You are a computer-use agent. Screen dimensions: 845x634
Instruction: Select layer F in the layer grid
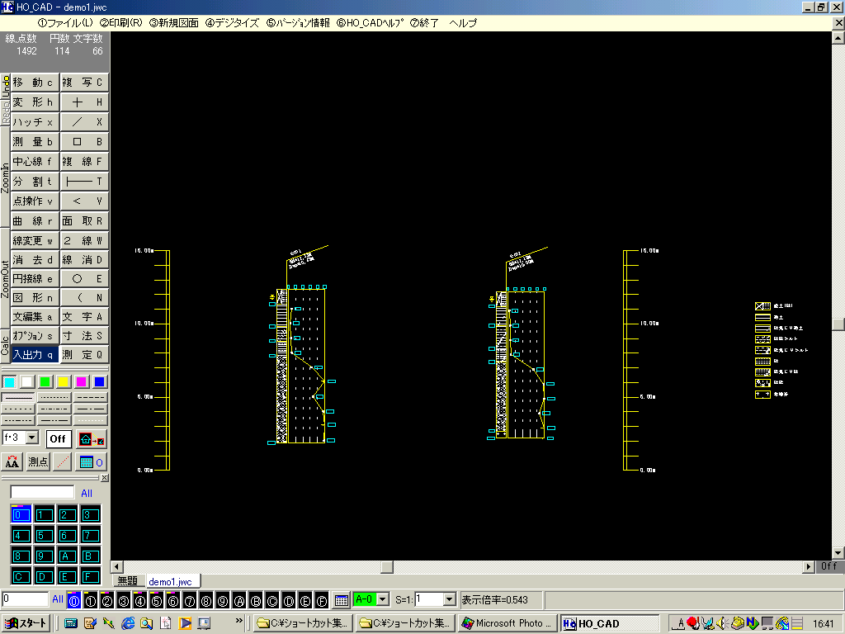tap(90, 576)
